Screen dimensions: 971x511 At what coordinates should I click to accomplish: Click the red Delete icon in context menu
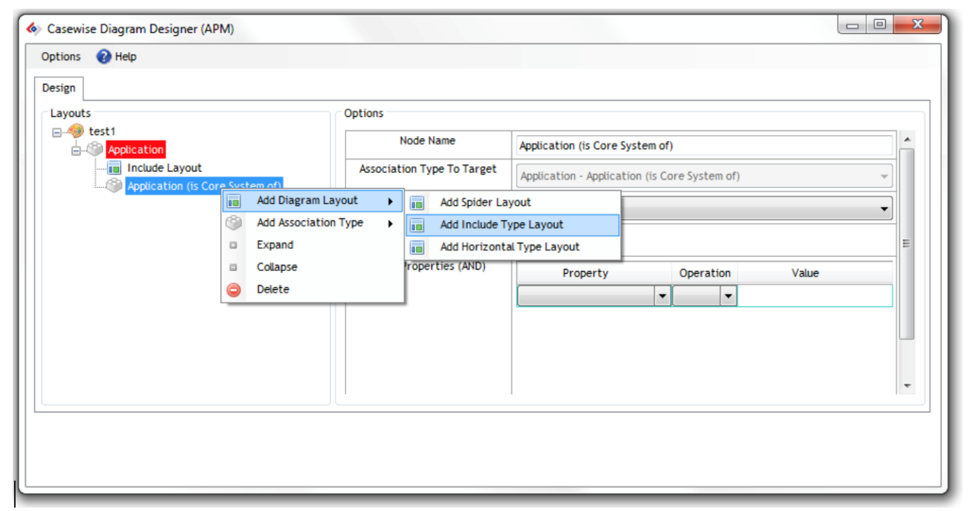(234, 289)
